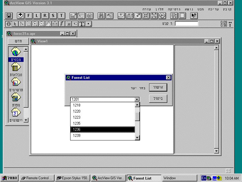Cancel with the ביטול button
This screenshot has width=242, height=182.
click(158, 99)
